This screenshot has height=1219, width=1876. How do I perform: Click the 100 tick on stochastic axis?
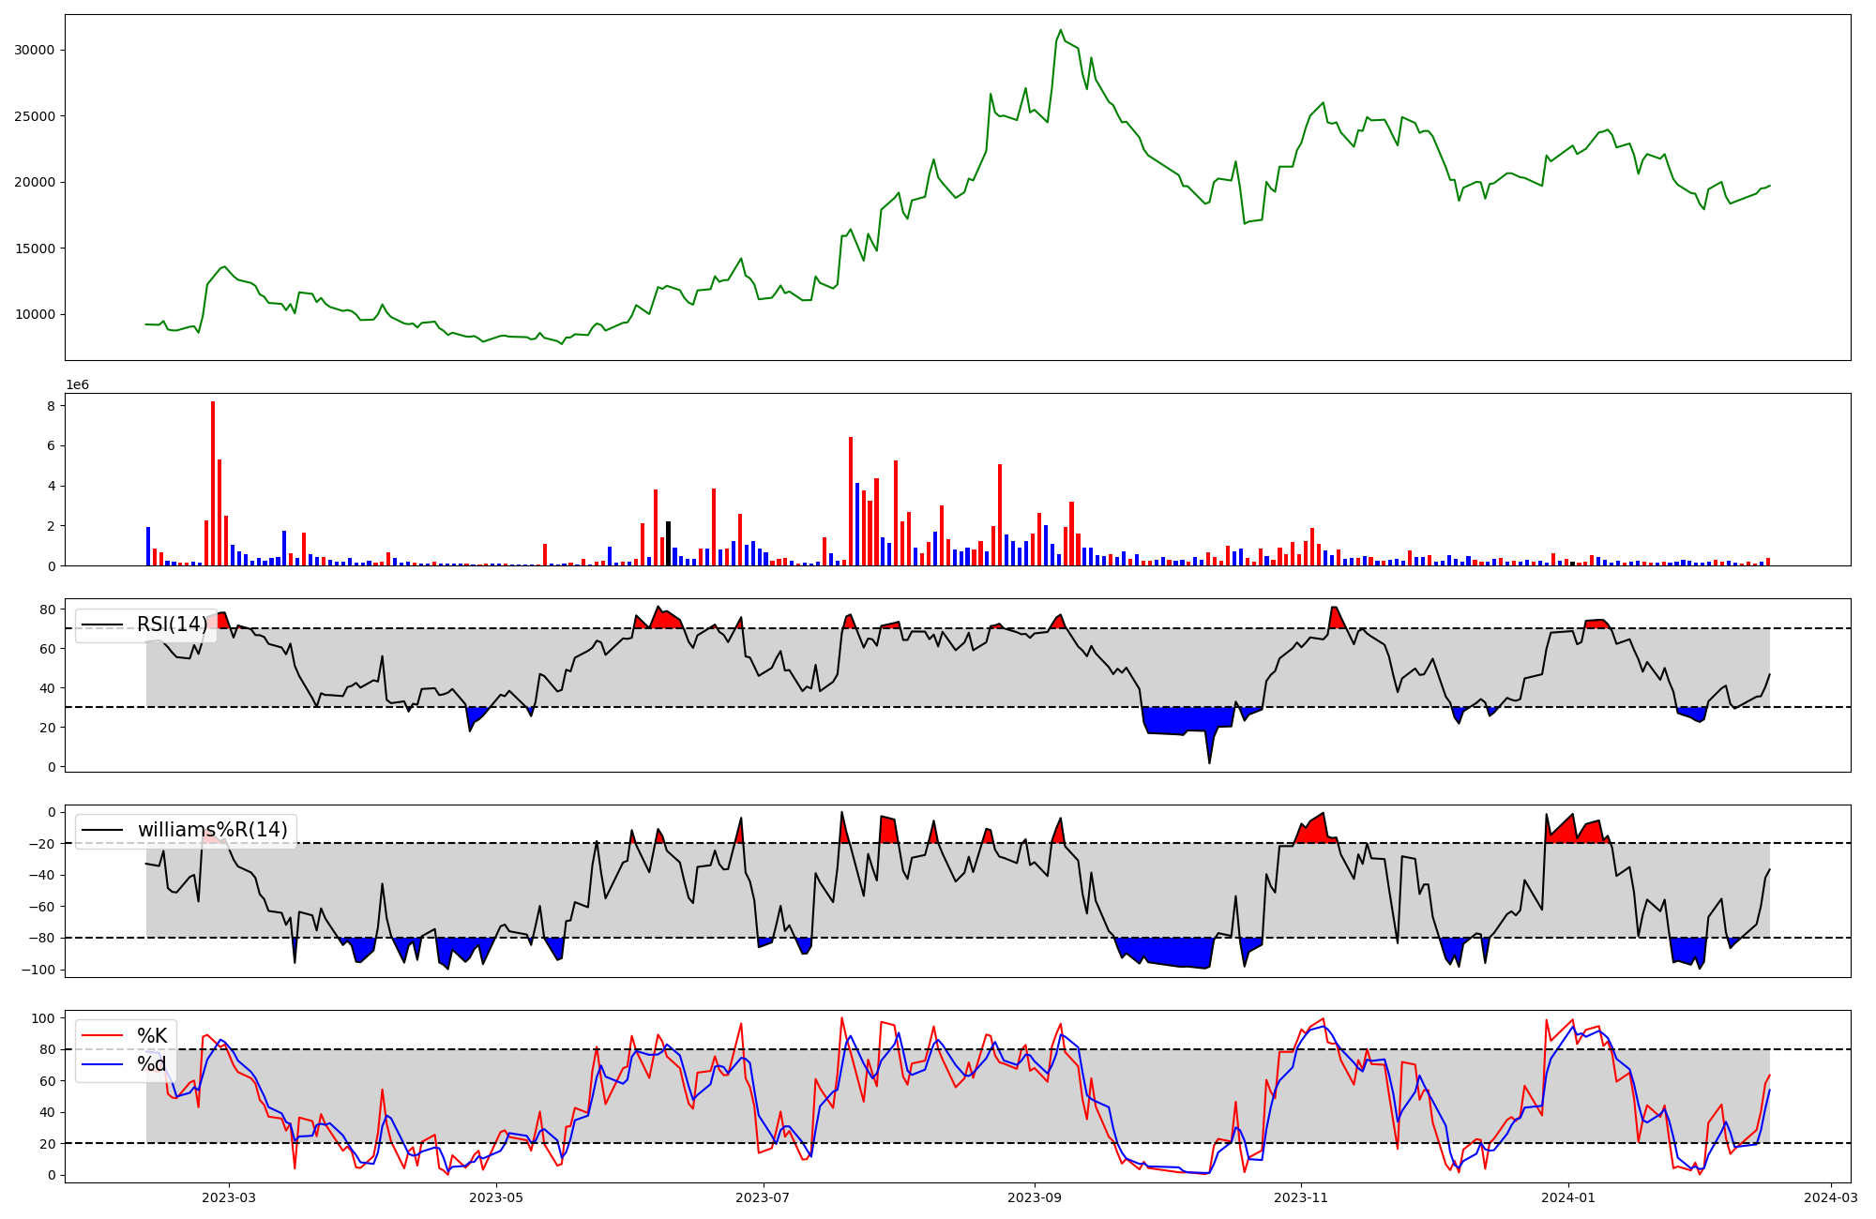44,1018
